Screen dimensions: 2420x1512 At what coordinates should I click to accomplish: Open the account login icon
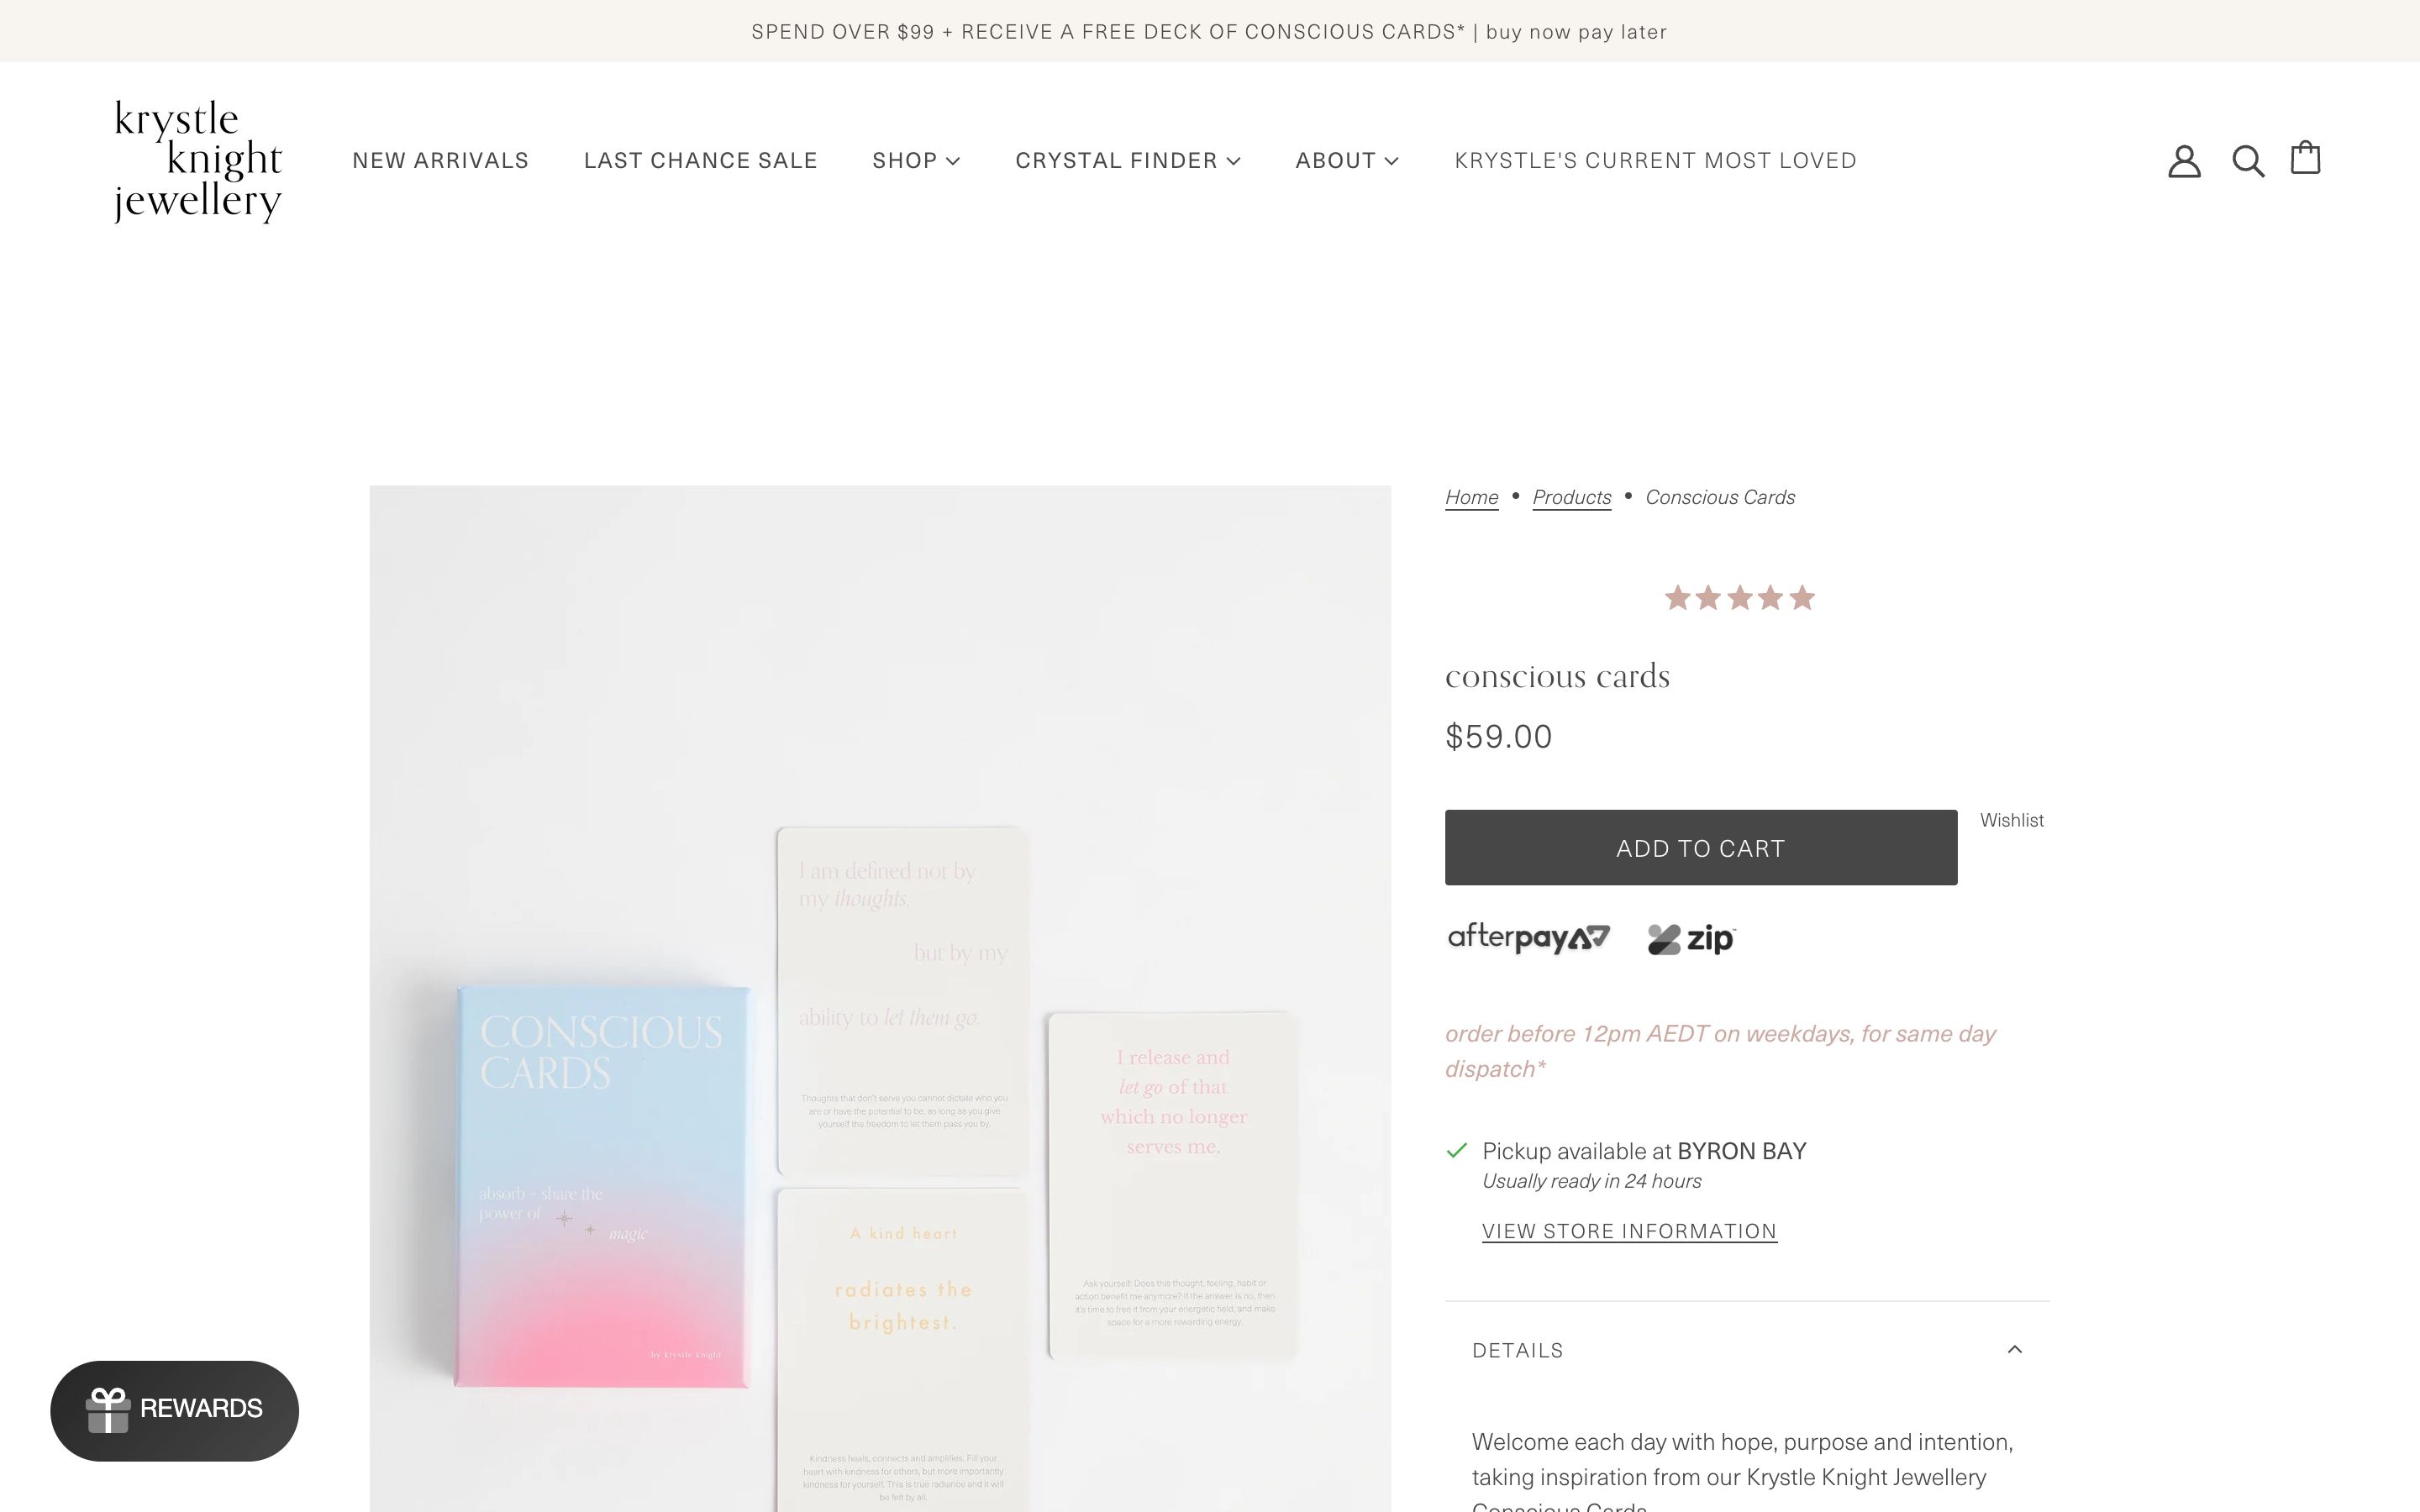coord(2184,161)
